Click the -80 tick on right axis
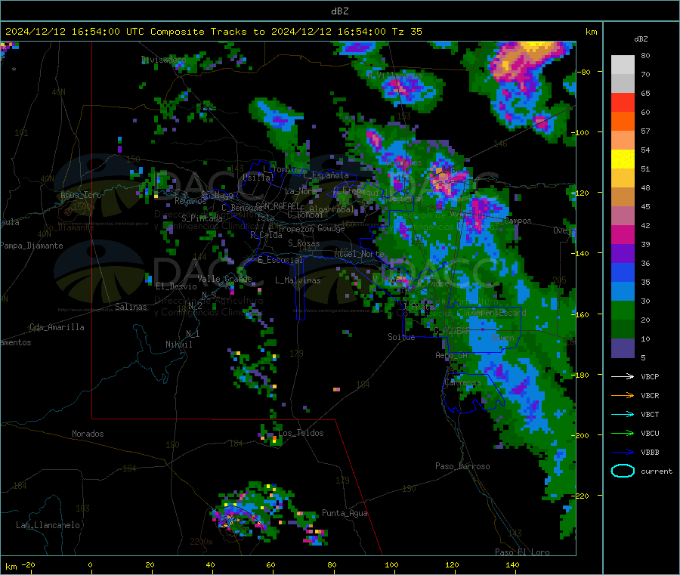Image resolution: width=680 pixels, height=575 pixels. [x=584, y=72]
